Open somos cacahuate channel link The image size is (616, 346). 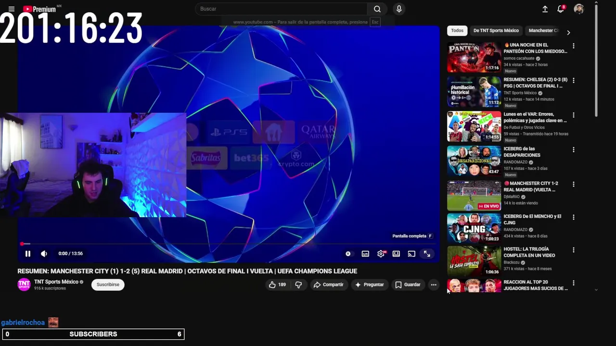519,58
